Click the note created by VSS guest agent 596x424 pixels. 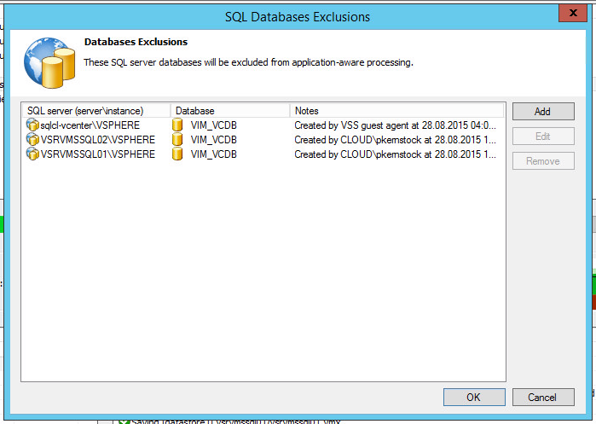click(x=395, y=125)
